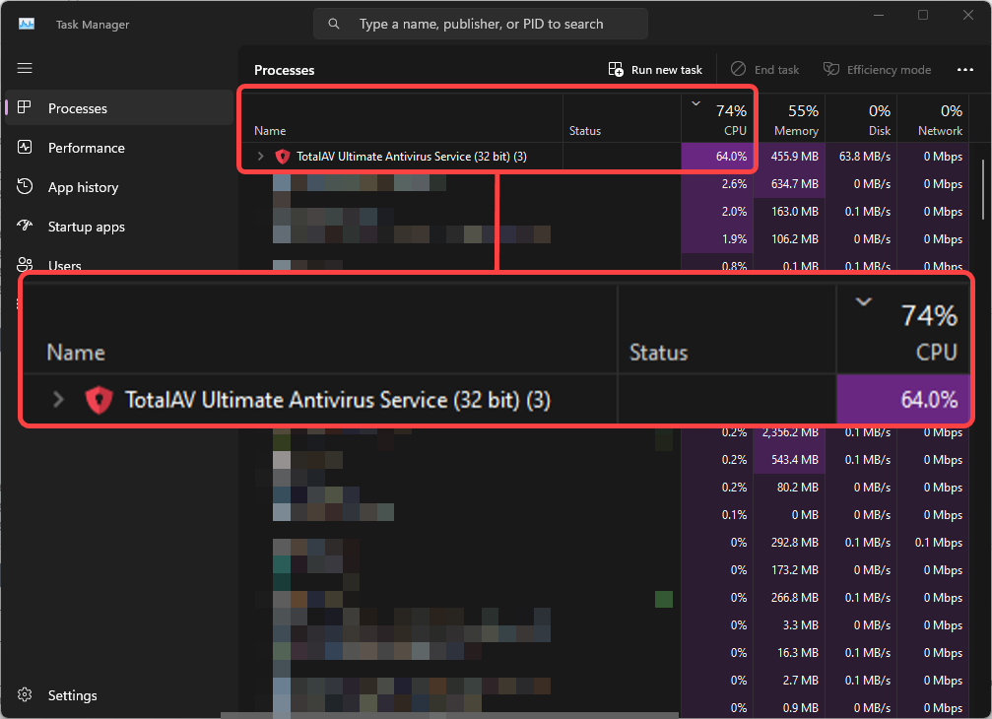The image size is (992, 719).
Task: Click the vertical scrollbar of process list
Action: [x=982, y=188]
